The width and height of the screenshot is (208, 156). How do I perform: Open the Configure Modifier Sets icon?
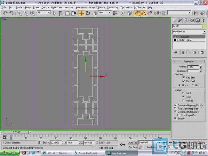[x=202, y=52]
